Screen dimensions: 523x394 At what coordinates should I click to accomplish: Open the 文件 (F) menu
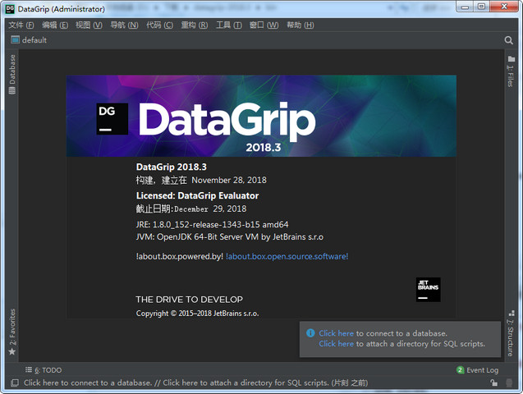(21, 25)
